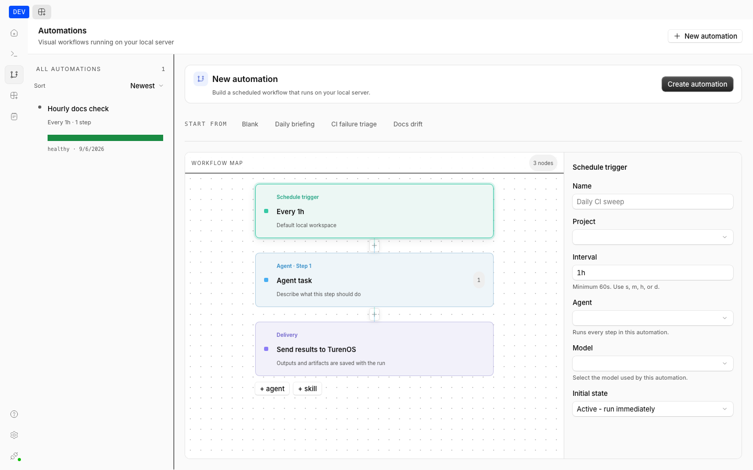Image resolution: width=753 pixels, height=470 pixels.
Task: Click the Create automation button
Action: coord(697,84)
